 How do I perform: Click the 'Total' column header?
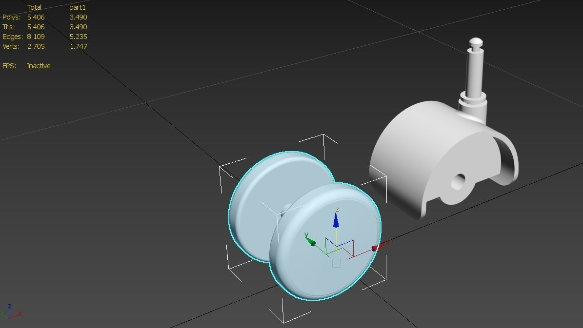tap(34, 7)
